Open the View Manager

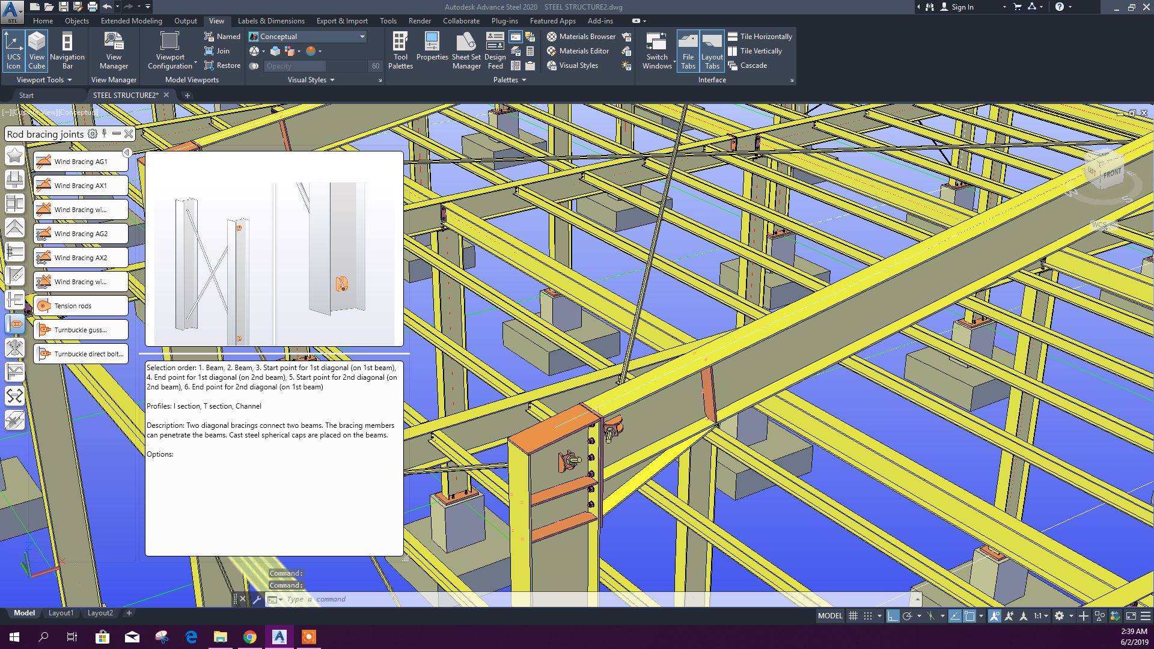click(114, 51)
